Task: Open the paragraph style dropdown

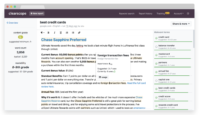Action: pyautogui.click(x=43, y=33)
